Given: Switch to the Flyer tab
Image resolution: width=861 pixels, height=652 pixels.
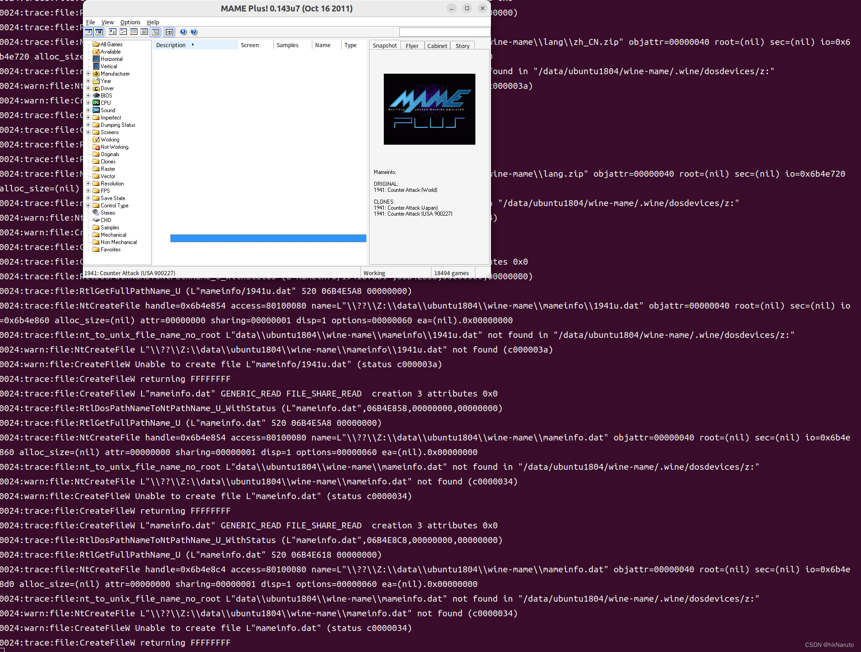Looking at the screenshot, I should tap(412, 46).
